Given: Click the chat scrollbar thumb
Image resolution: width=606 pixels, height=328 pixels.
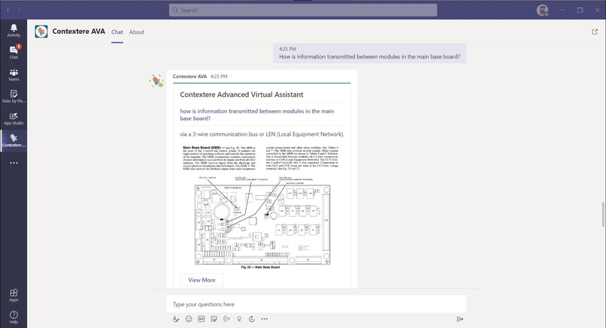Looking at the screenshot, I should click(602, 214).
